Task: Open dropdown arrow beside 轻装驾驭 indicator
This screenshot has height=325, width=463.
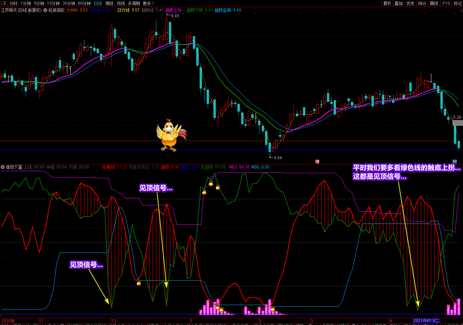Action: 45,10
